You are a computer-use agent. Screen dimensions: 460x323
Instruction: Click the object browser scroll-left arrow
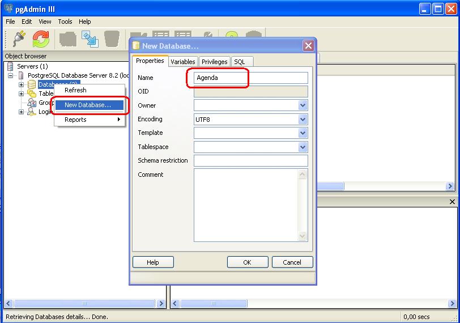point(8,303)
